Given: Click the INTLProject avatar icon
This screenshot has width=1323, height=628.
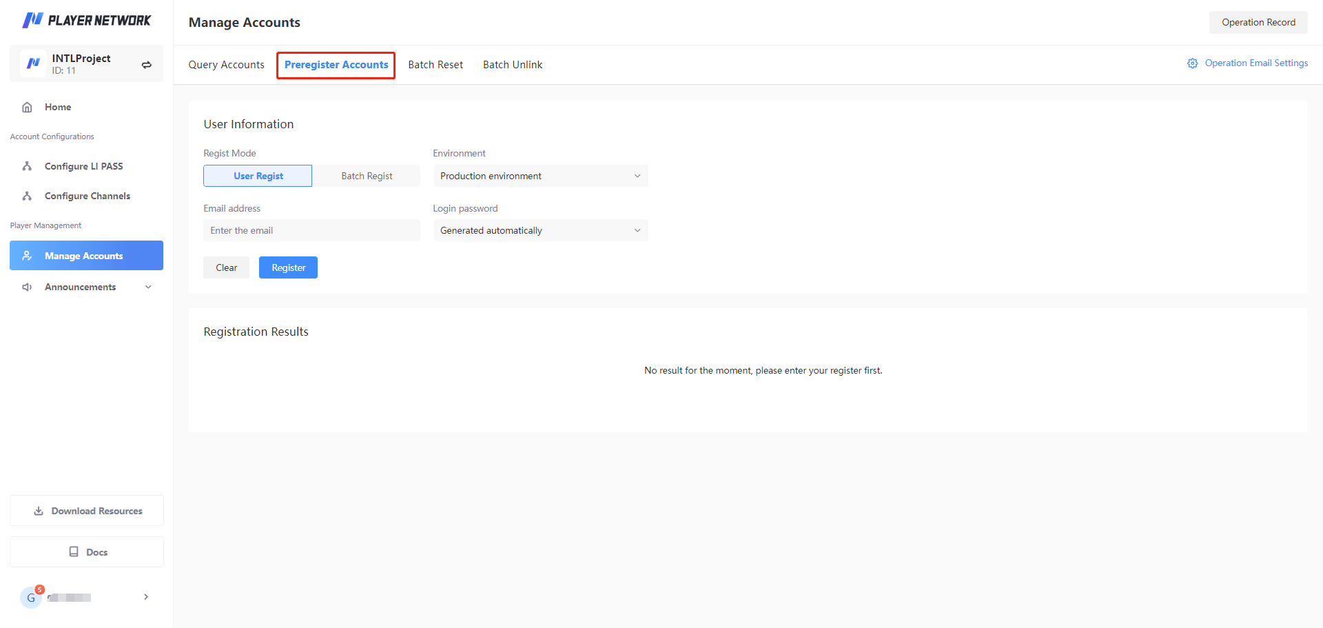Looking at the screenshot, I should point(33,63).
